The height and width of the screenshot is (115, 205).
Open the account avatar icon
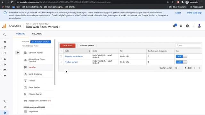(x=199, y=26)
